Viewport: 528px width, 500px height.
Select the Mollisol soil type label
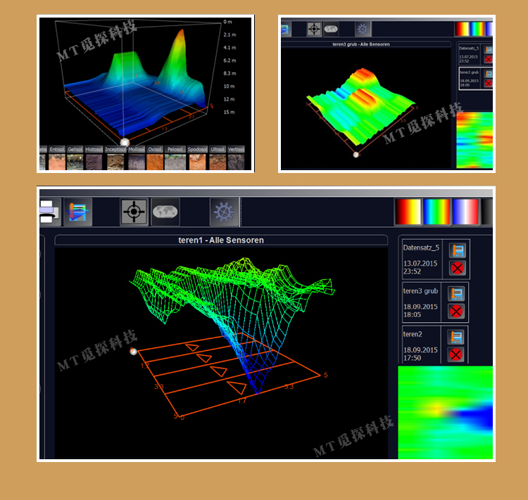[137, 149]
